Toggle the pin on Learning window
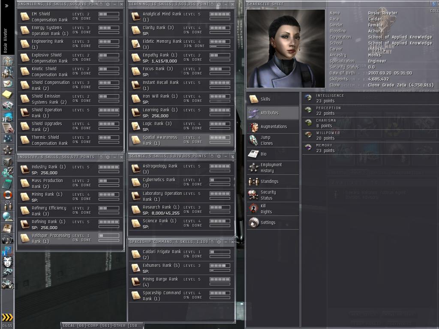The height and width of the screenshot is (329, 439). click(x=212, y=4)
